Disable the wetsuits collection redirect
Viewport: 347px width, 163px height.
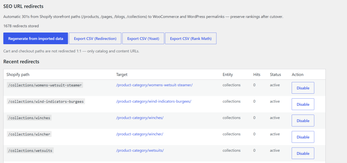[x=303, y=153]
